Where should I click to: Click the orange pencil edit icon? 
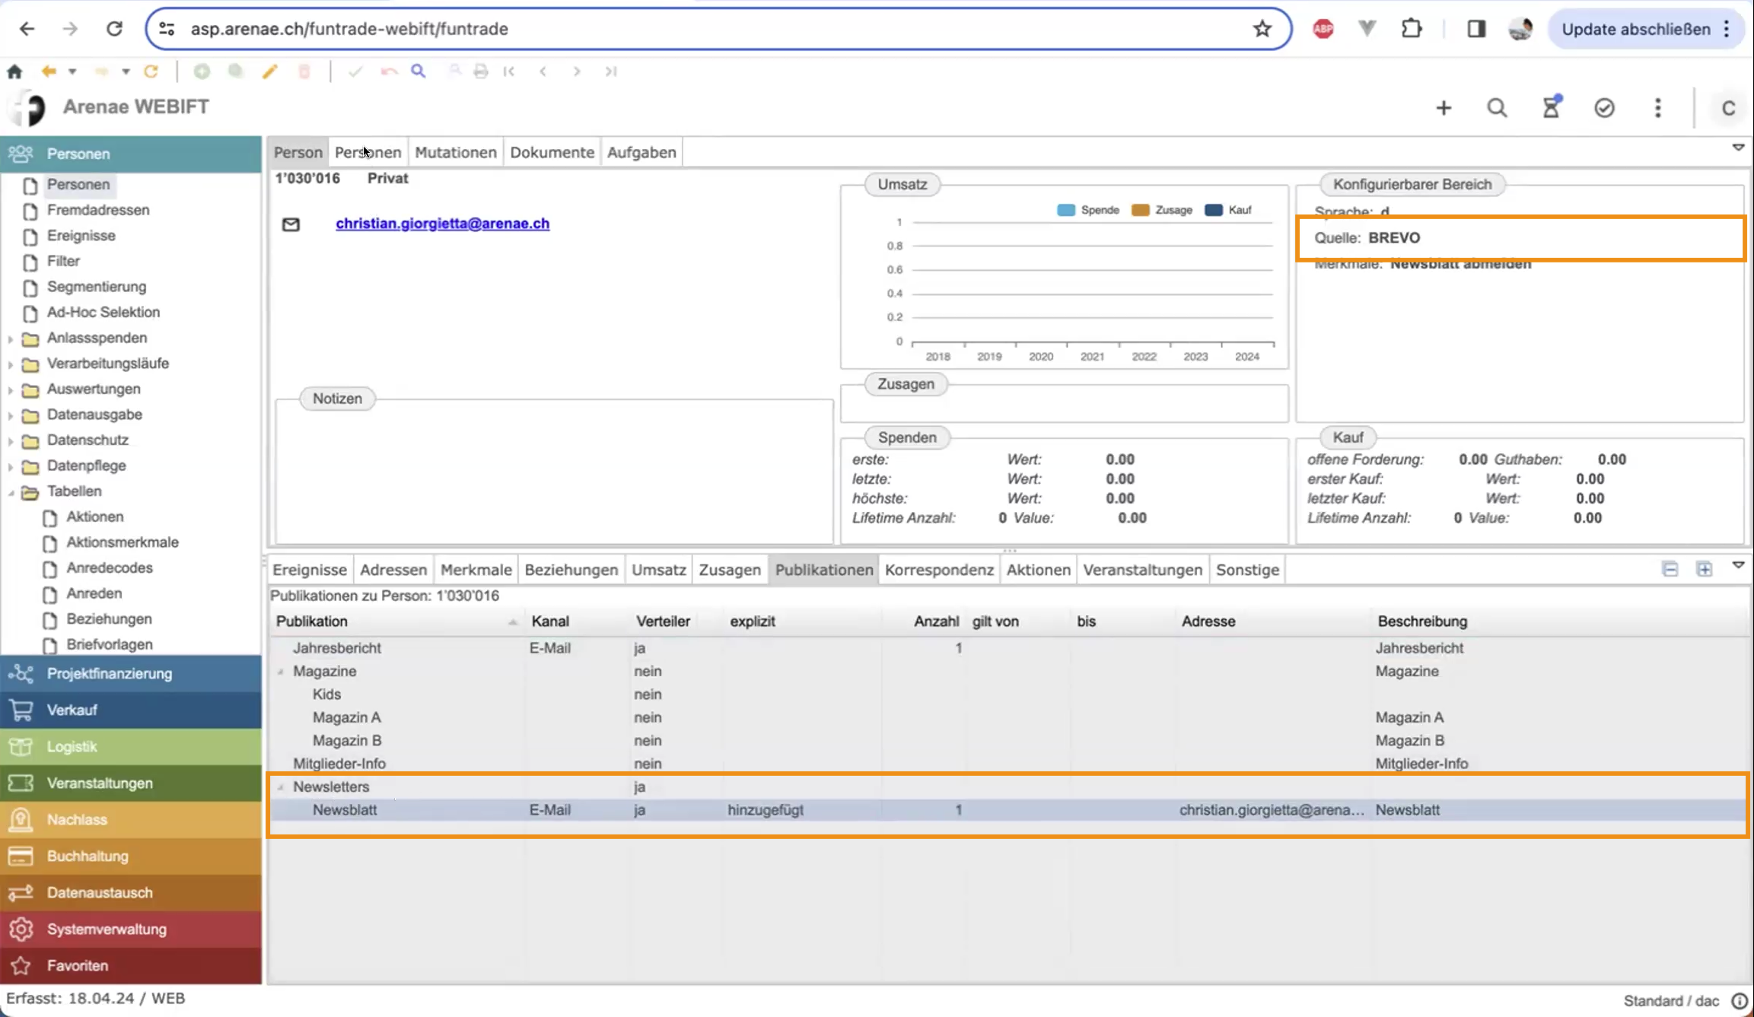269,72
